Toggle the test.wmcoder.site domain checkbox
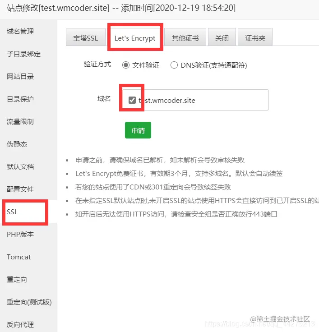The image size is (319, 332). 132,100
